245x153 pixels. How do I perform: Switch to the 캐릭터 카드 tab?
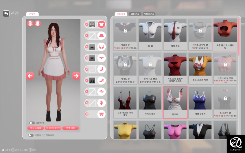pyautogui.click(x=149, y=14)
